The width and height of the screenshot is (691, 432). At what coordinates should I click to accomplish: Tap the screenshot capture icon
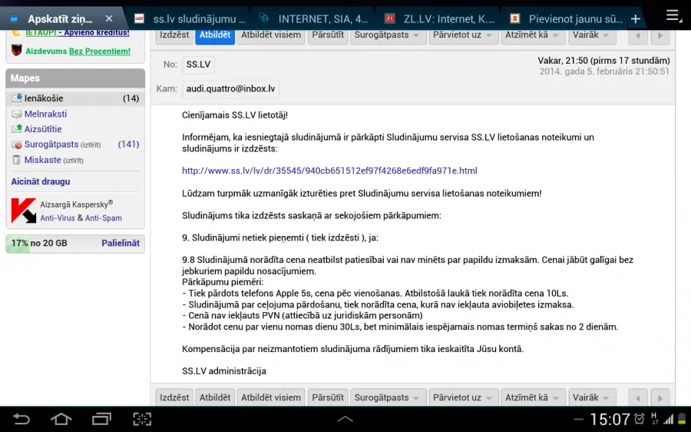pyautogui.click(x=142, y=419)
